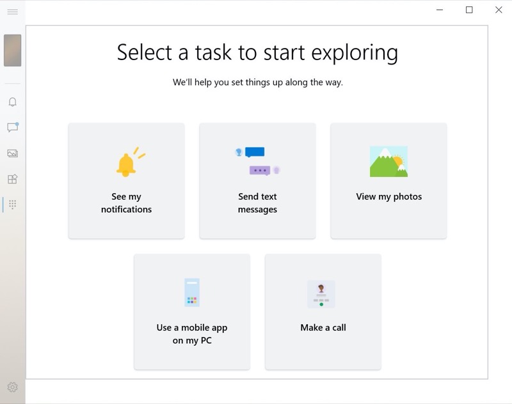This screenshot has width=512, height=404.
Task: Open Photos using the sidebar picture icon
Action: tap(12, 153)
